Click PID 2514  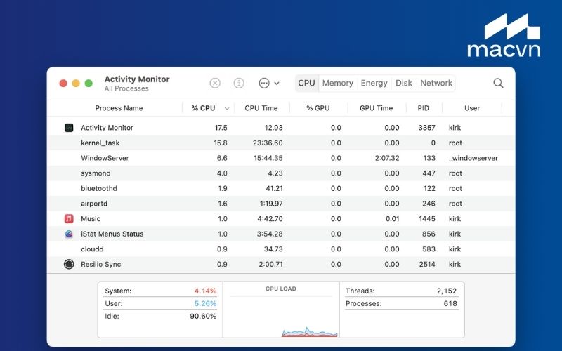[427, 265]
